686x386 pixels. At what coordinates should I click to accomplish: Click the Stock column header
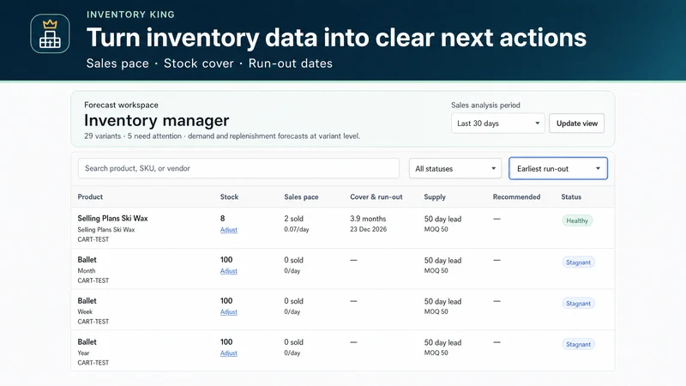[229, 197]
